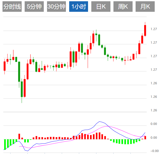Switch to the 分时线 chart tab
162x154 pixels.
point(12,7)
